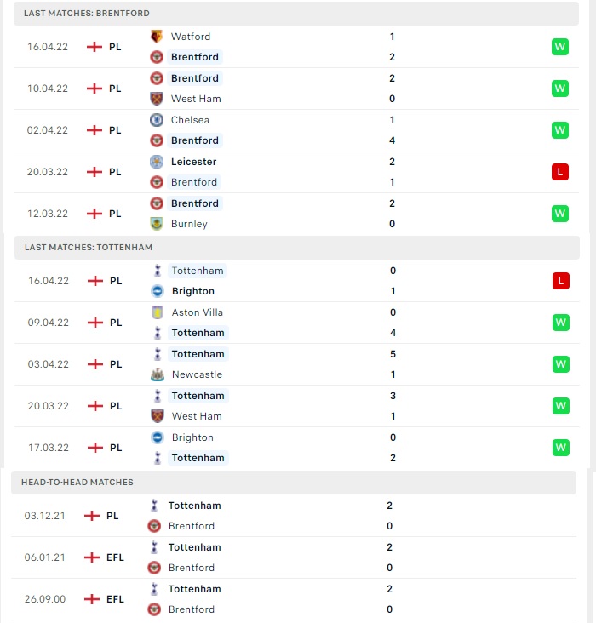Open the Last Matches: Brentford section header
Image resolution: width=596 pixels, height=623 pixels.
pos(296,14)
